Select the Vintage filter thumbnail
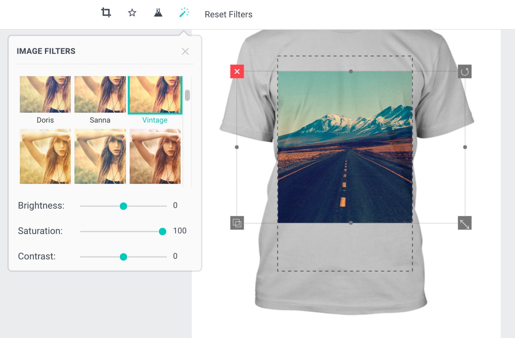The width and height of the screenshot is (515, 338). 155,95
